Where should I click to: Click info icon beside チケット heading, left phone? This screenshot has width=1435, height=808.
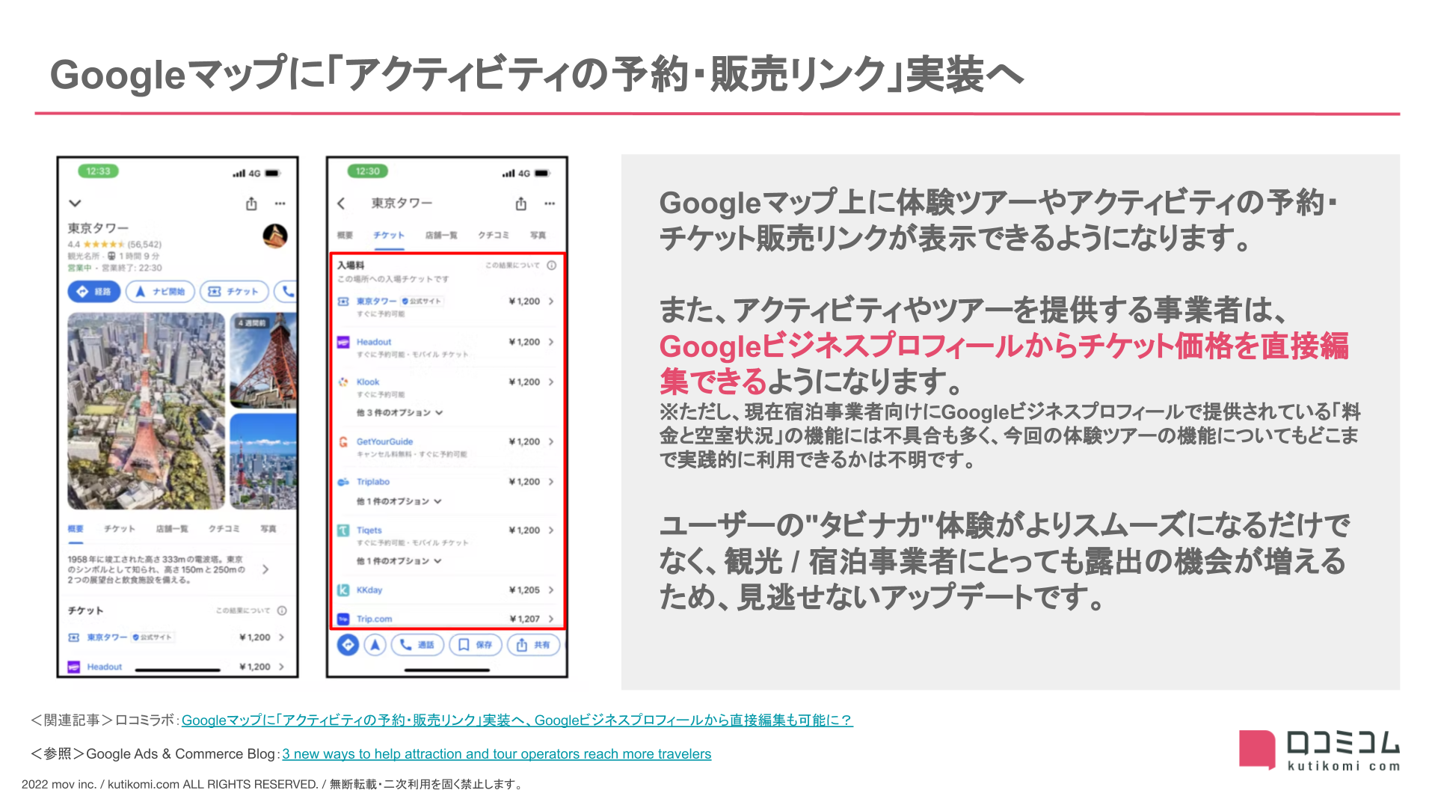(282, 610)
